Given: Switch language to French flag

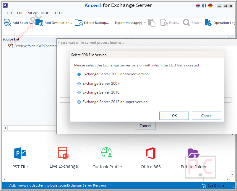Looking at the screenshot, I should [204, 6].
